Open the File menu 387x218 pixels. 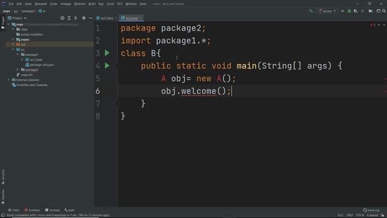click(11, 4)
